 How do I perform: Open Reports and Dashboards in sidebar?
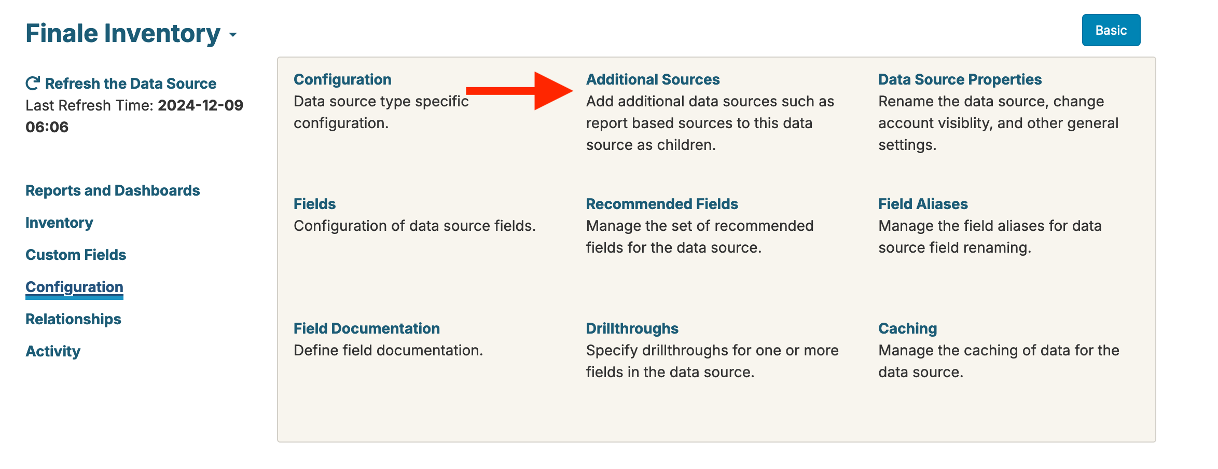pyautogui.click(x=113, y=190)
